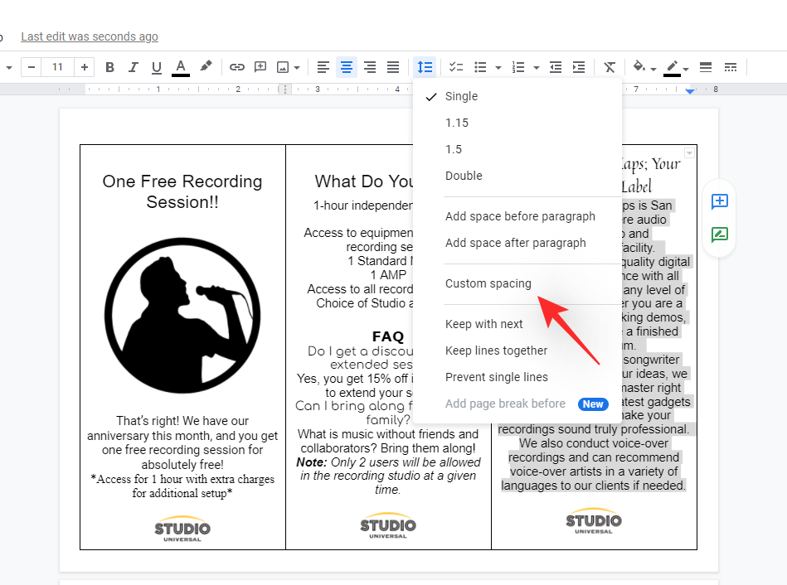This screenshot has height=585, width=787.
Task: Add comment using side margin button
Action: click(720, 201)
